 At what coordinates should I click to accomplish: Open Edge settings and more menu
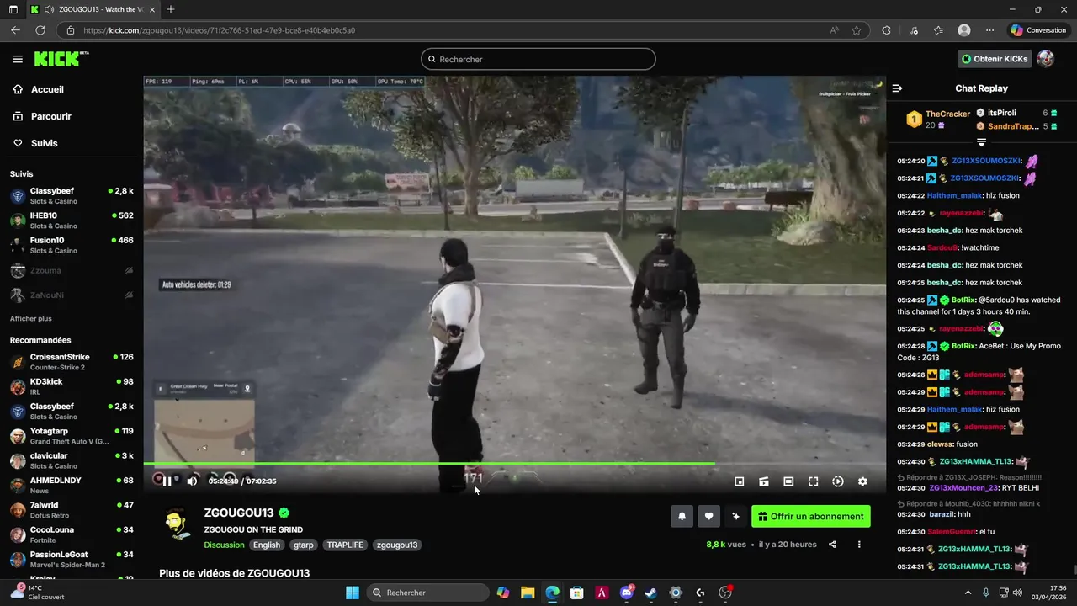pyautogui.click(x=989, y=30)
